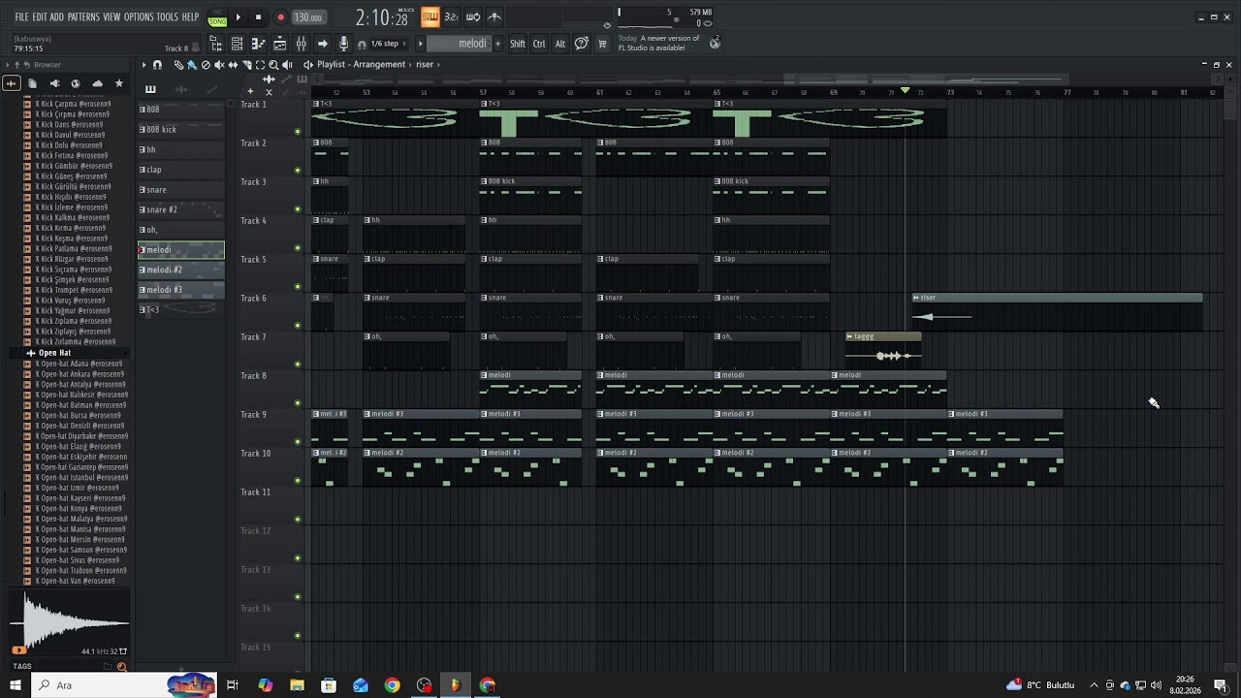Viewport: 1241px width, 698px height.
Task: Expand the Playlist options menu arrow
Action: click(x=143, y=65)
